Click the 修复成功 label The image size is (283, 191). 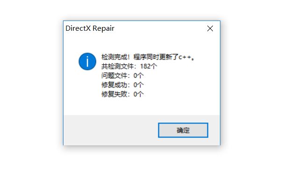pos(114,85)
